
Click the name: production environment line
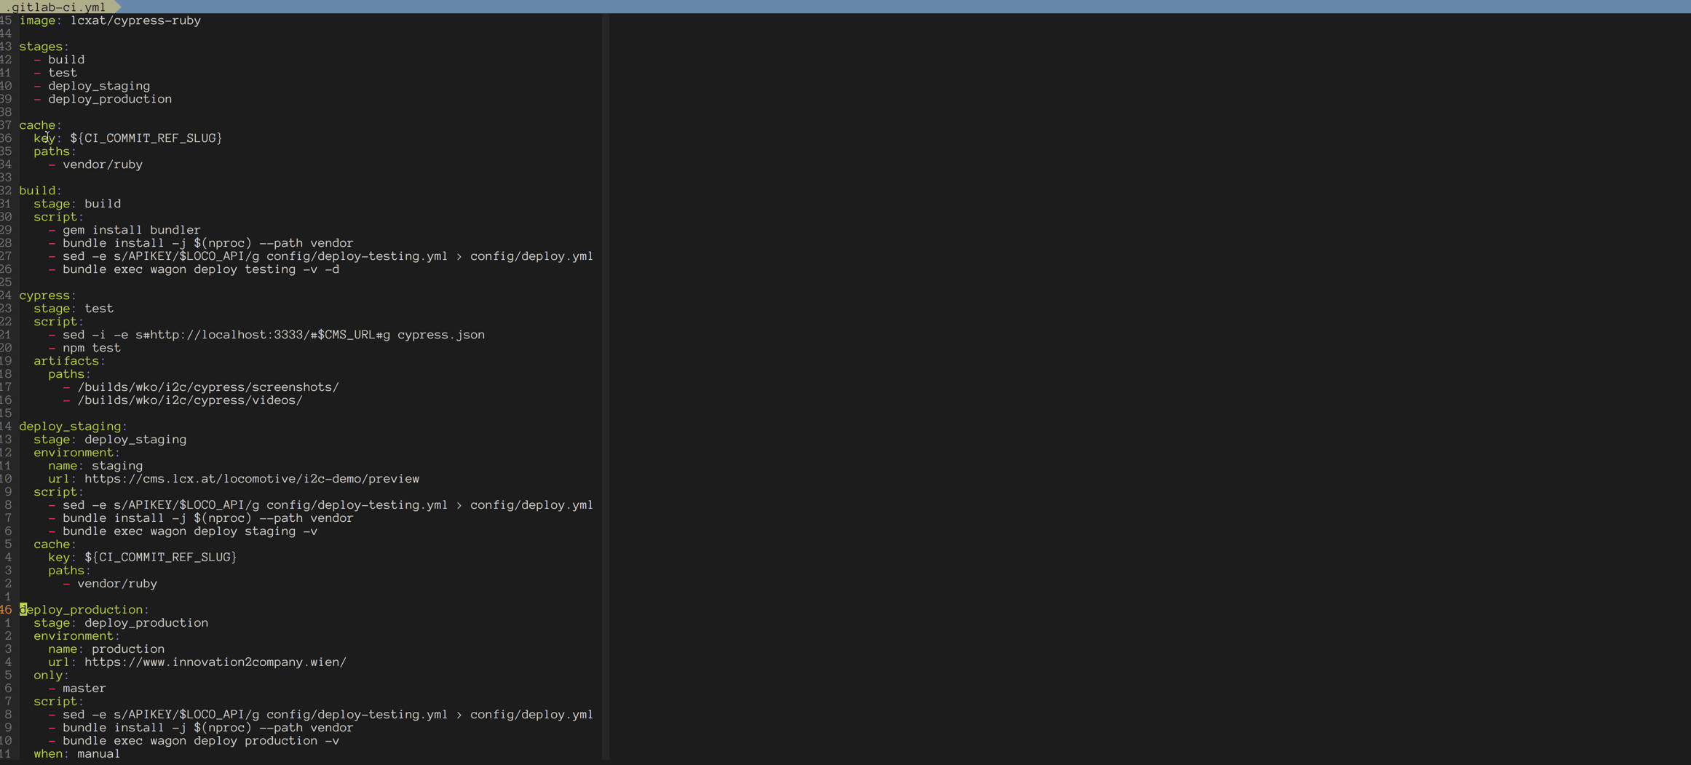click(106, 649)
